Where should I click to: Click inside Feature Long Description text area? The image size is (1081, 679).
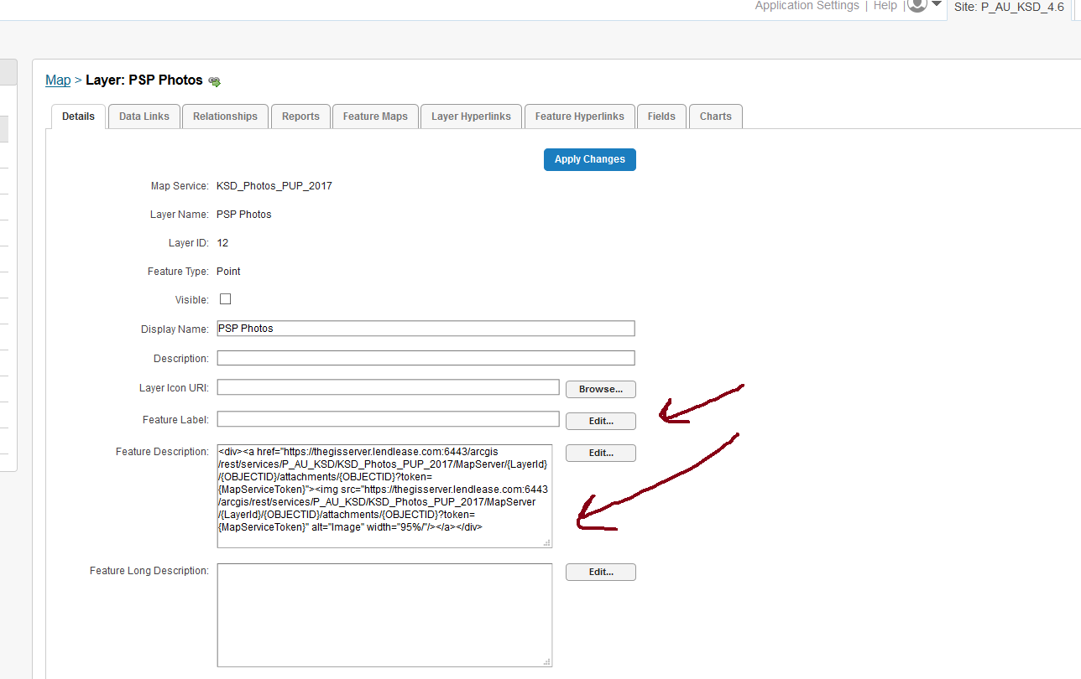[x=384, y=615]
